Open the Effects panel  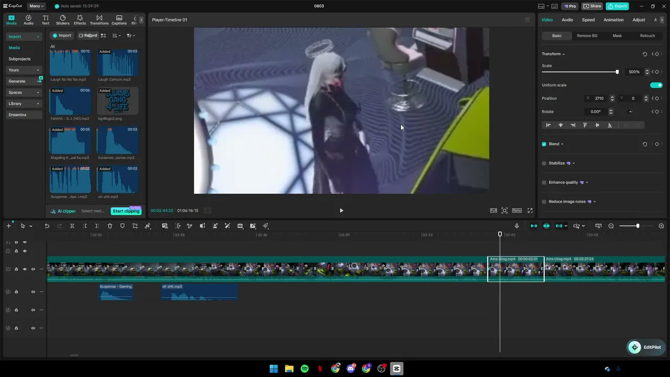[80, 20]
